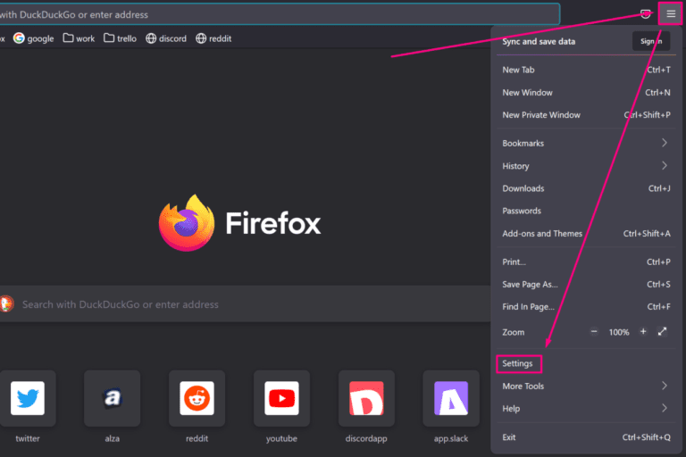
Task: Open the work bookmarks folder
Action: 79,38
